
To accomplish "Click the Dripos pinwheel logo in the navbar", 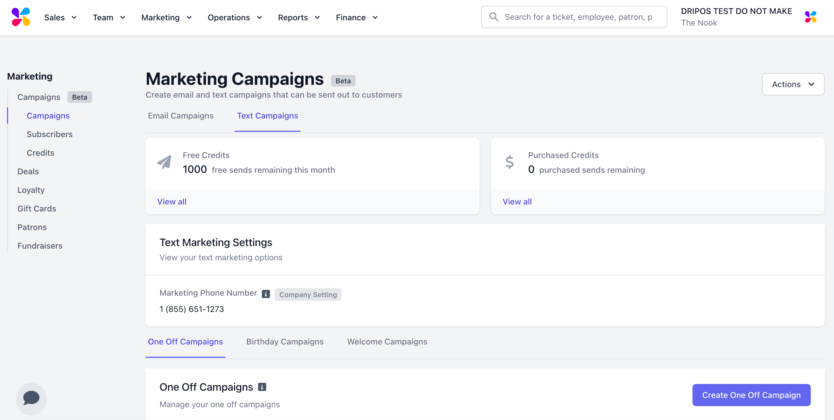I will [21, 17].
